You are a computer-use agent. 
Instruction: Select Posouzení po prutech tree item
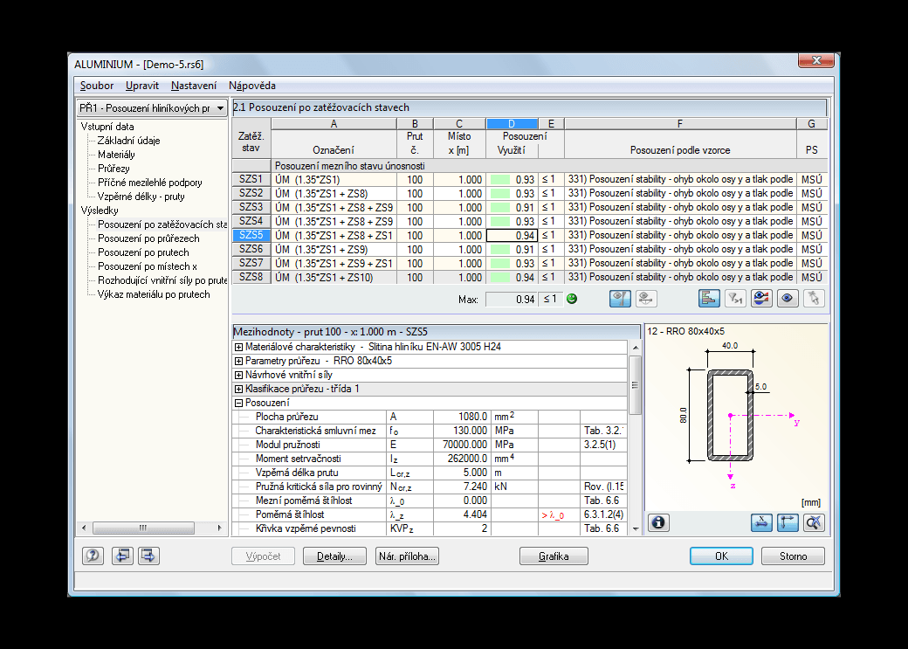(x=143, y=252)
